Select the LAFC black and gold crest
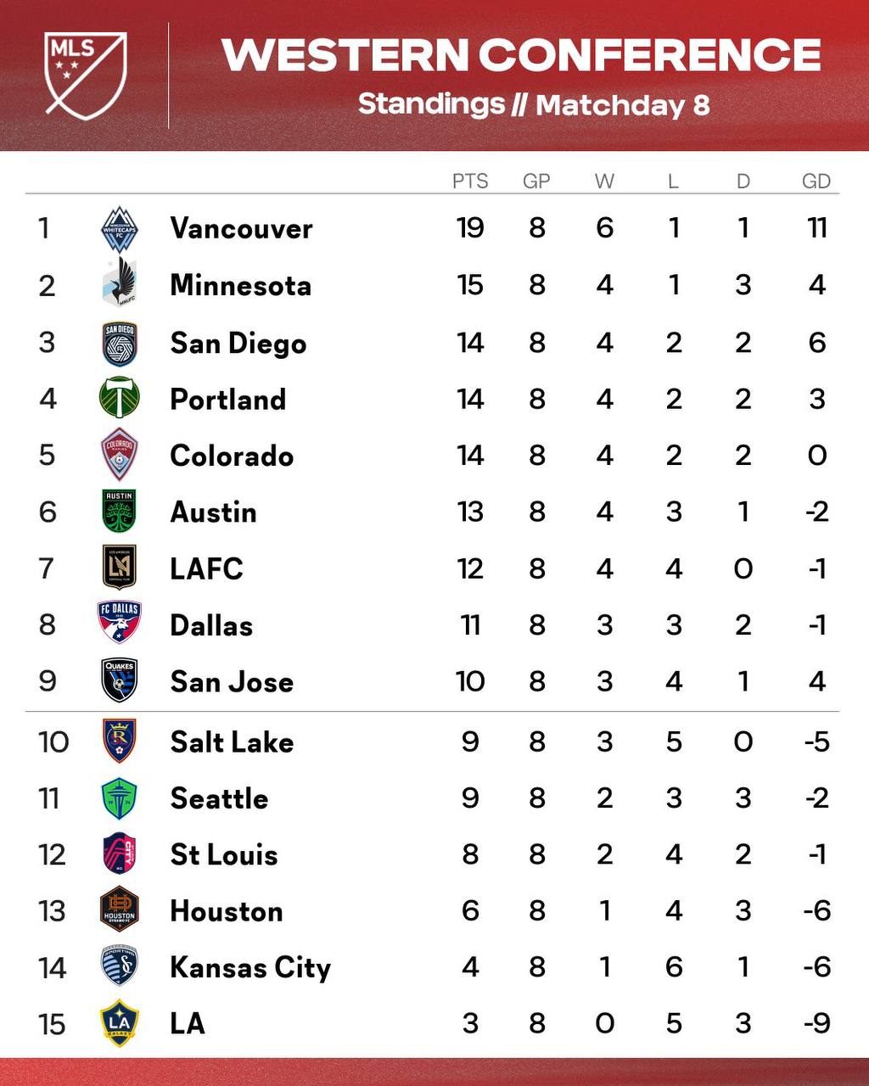 (119, 568)
